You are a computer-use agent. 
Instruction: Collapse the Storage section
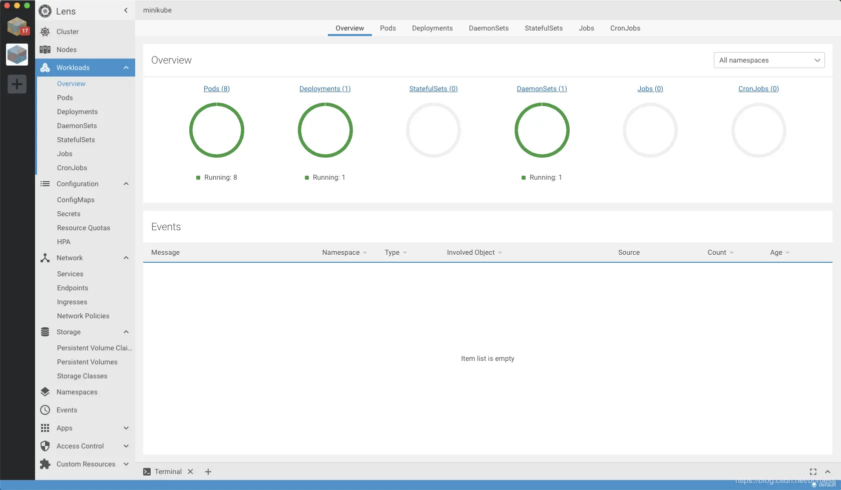126,332
